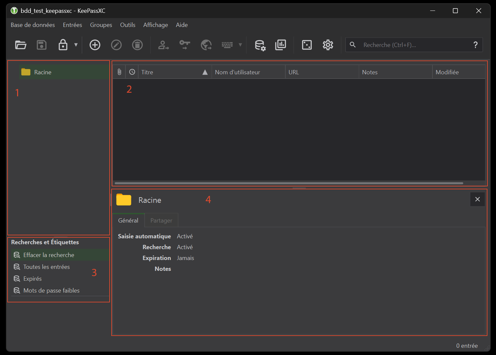
Task: Click the search help question mark
Action: coord(475,45)
